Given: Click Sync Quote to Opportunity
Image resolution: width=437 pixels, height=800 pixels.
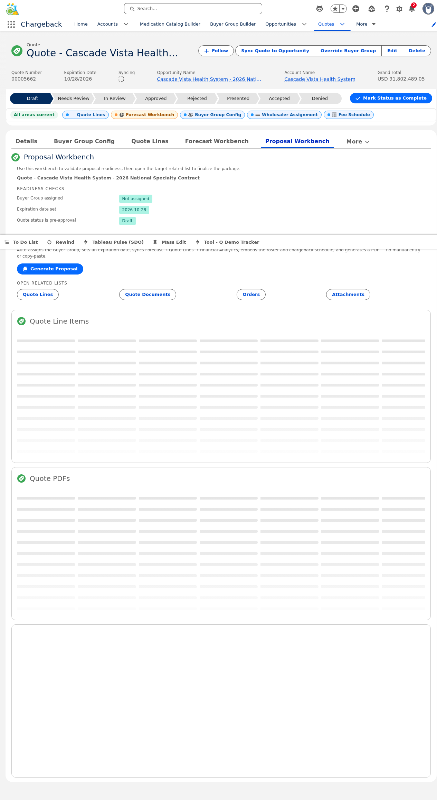Looking at the screenshot, I should (x=275, y=51).
